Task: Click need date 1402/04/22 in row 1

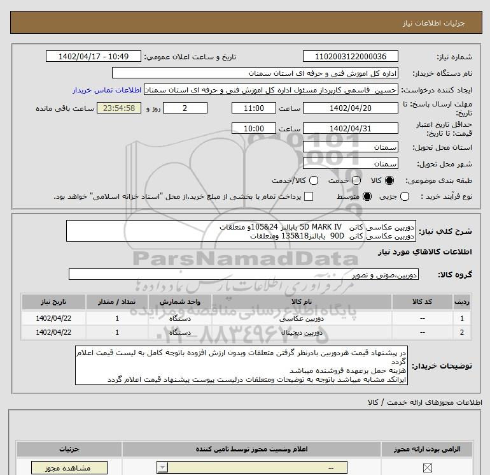Action: (x=53, y=318)
